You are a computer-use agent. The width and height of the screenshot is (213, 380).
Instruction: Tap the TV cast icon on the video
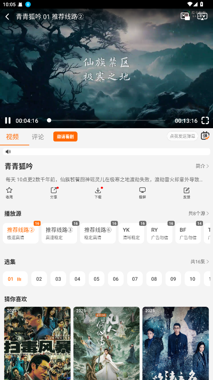tap(203, 16)
